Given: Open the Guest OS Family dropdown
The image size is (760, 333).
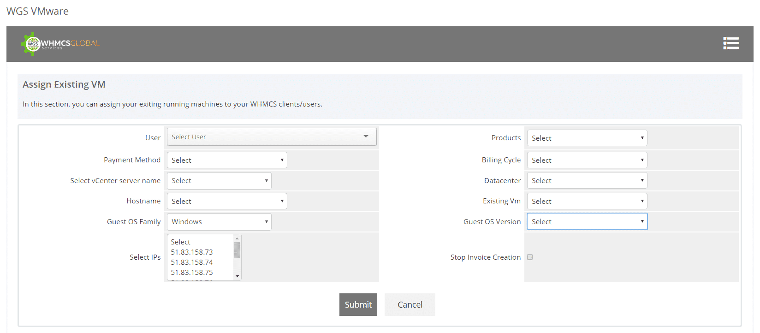Looking at the screenshot, I should [219, 222].
